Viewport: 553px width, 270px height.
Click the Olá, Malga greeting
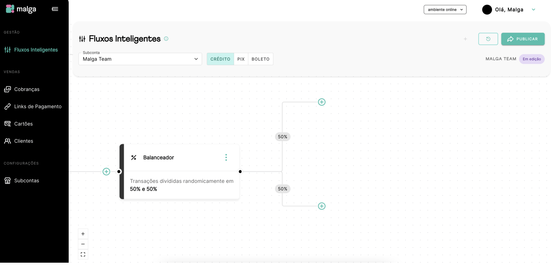509,10
